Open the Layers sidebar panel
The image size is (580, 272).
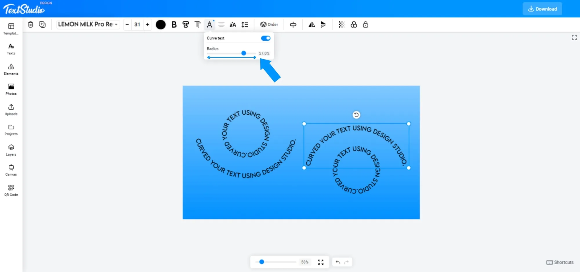[11, 150]
